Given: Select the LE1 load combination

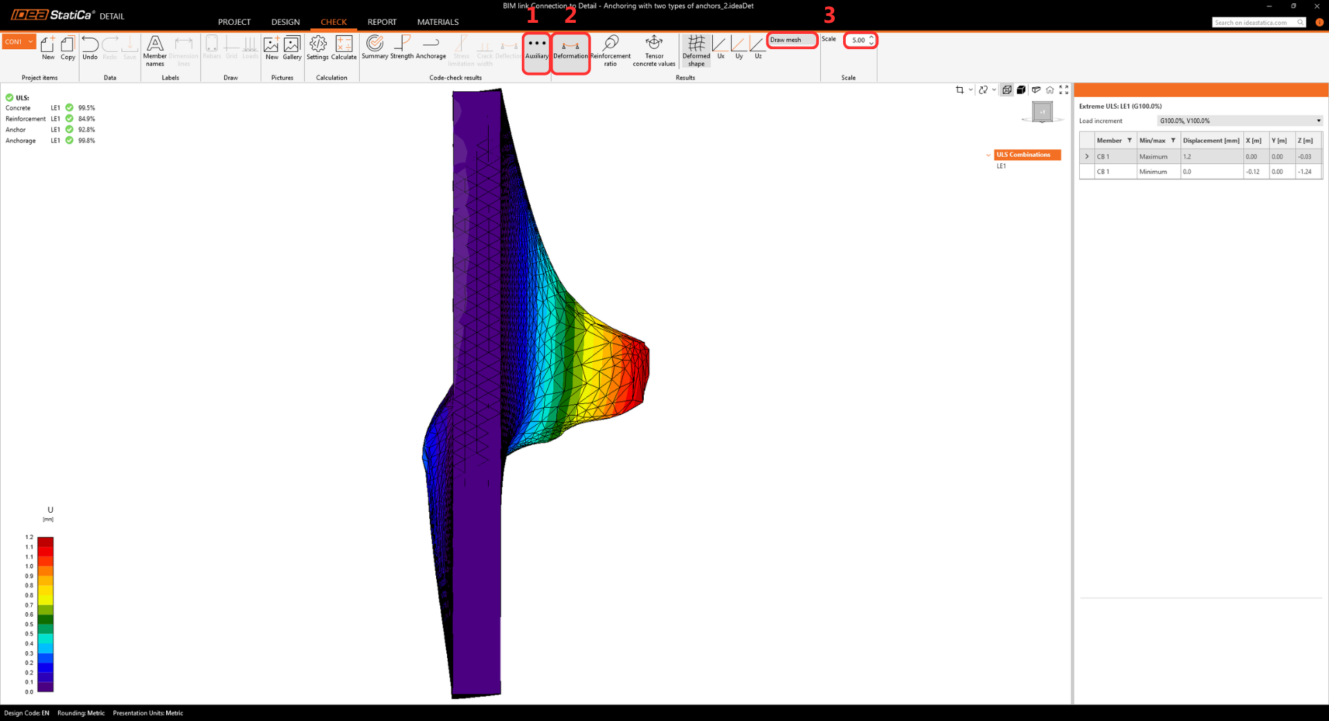Looking at the screenshot, I should point(1001,166).
